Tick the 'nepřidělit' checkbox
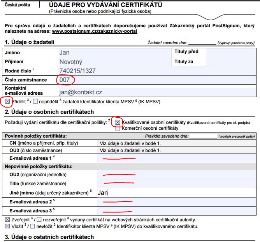This screenshot has width=260, height=242. pos(35,101)
